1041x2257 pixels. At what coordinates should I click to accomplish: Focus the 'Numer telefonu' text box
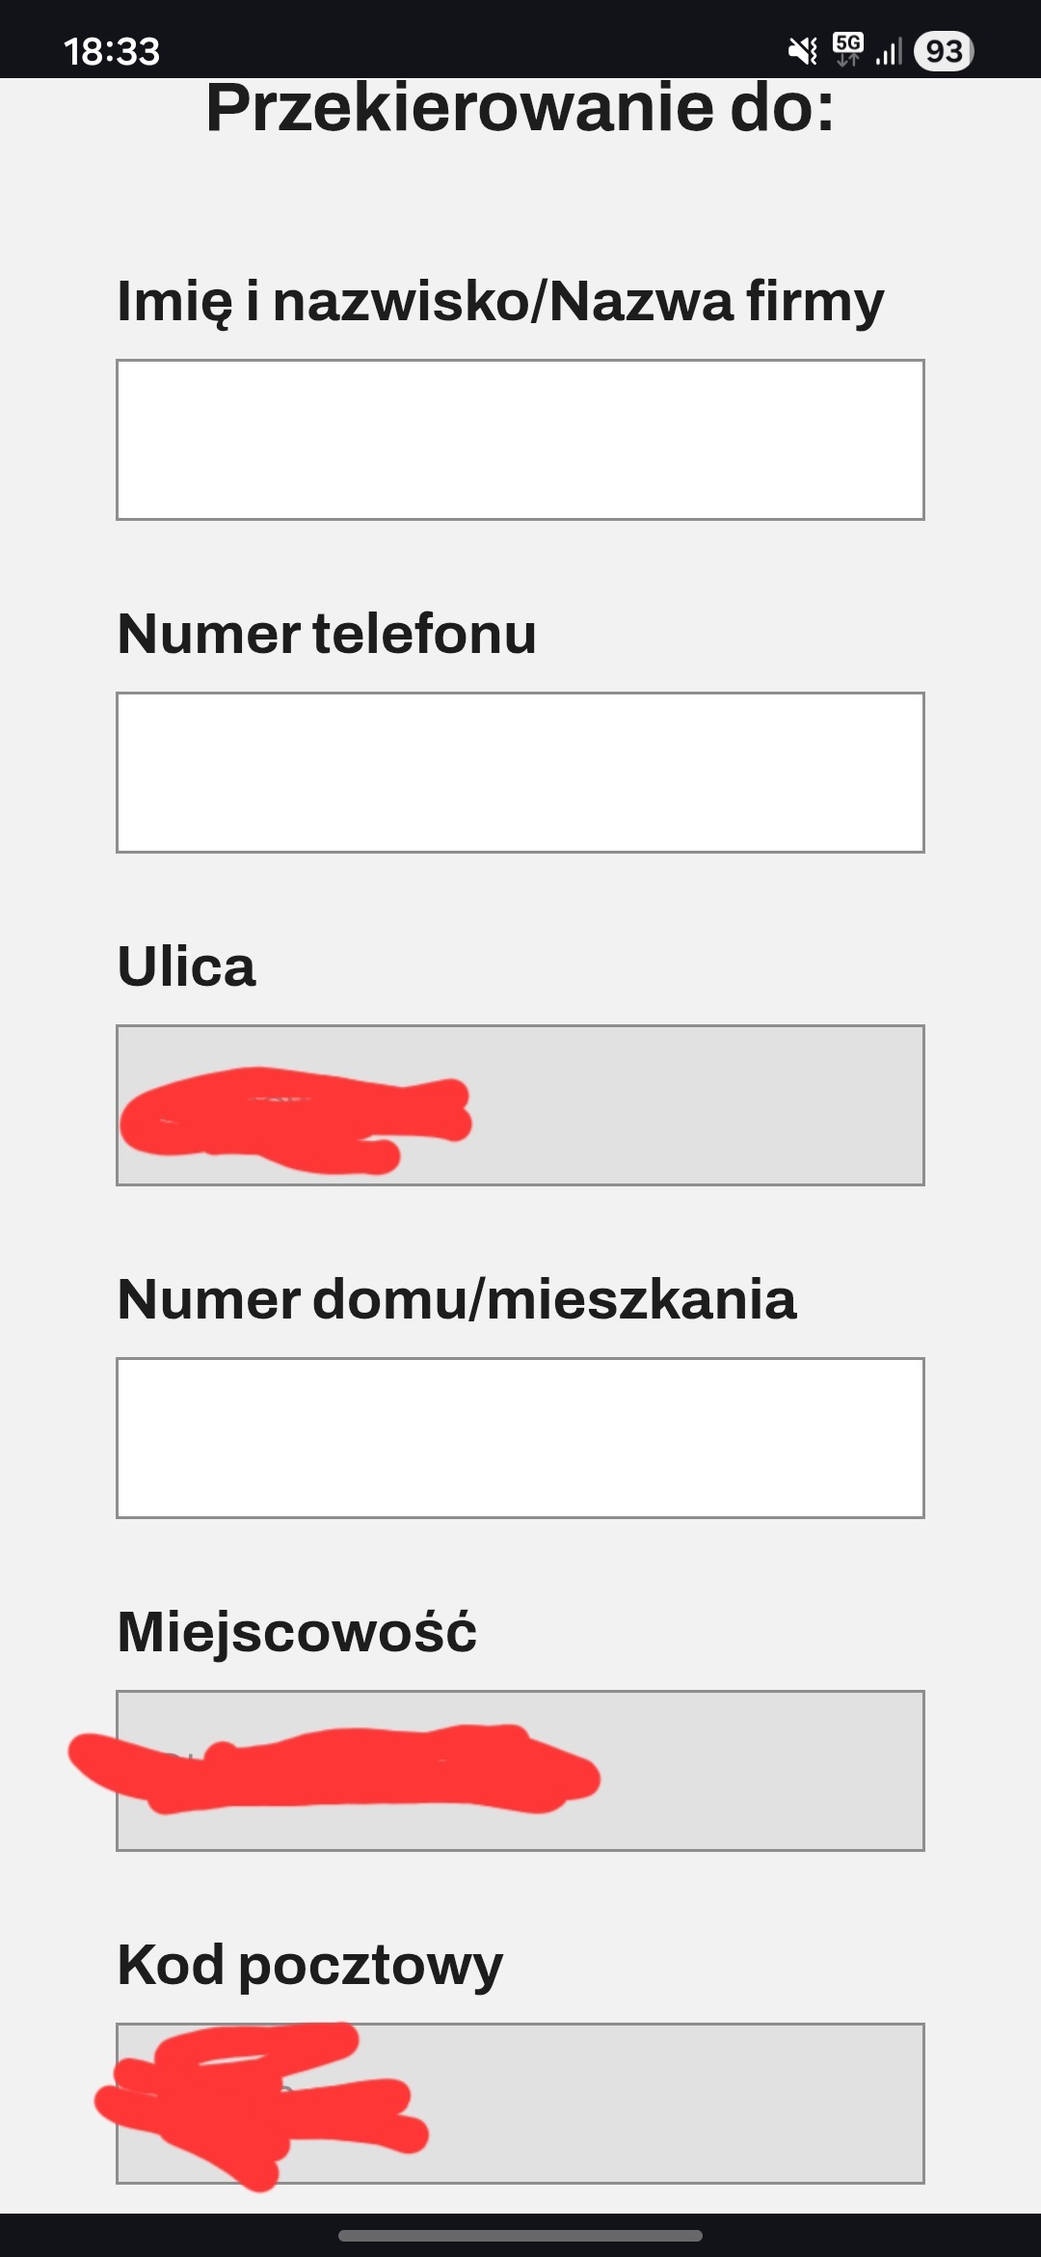pyautogui.click(x=520, y=773)
